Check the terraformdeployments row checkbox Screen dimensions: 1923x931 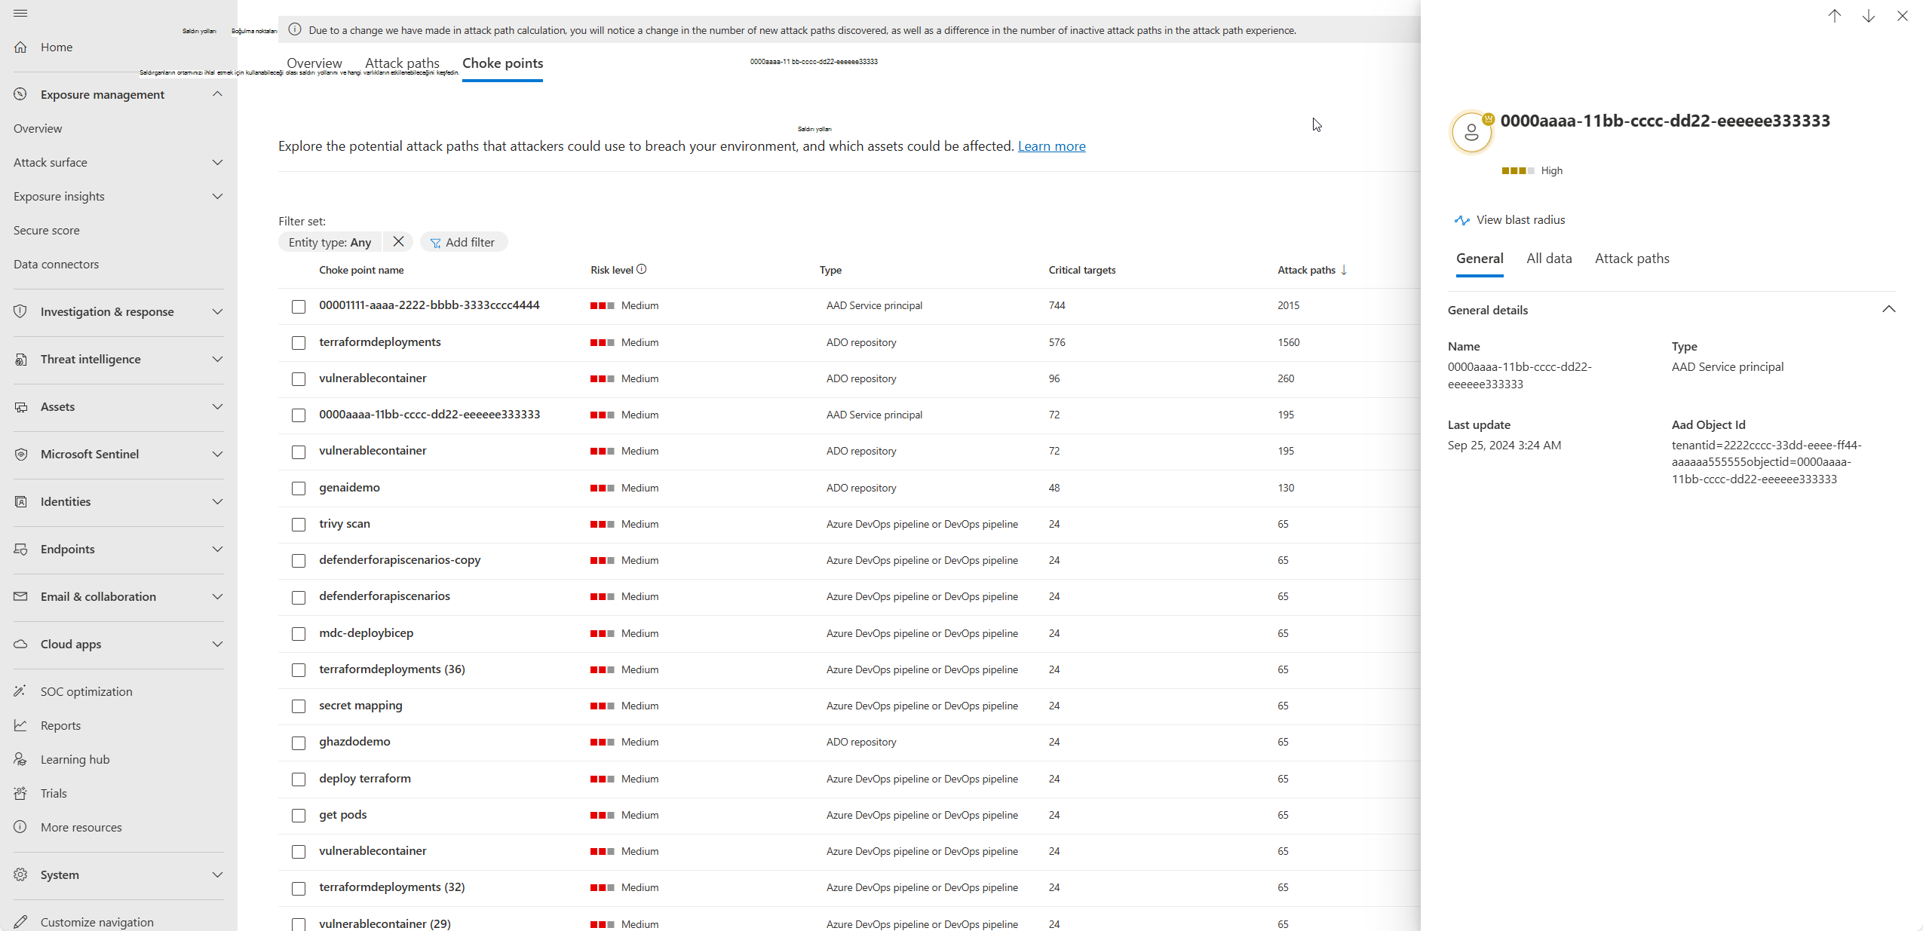299,343
